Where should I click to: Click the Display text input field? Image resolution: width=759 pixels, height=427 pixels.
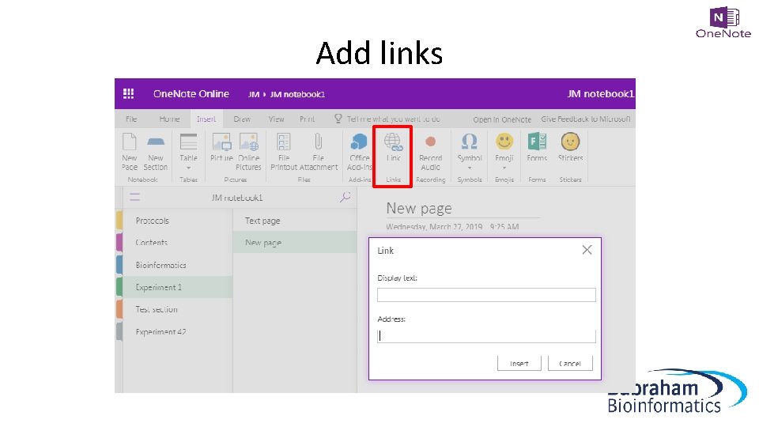pyautogui.click(x=486, y=295)
